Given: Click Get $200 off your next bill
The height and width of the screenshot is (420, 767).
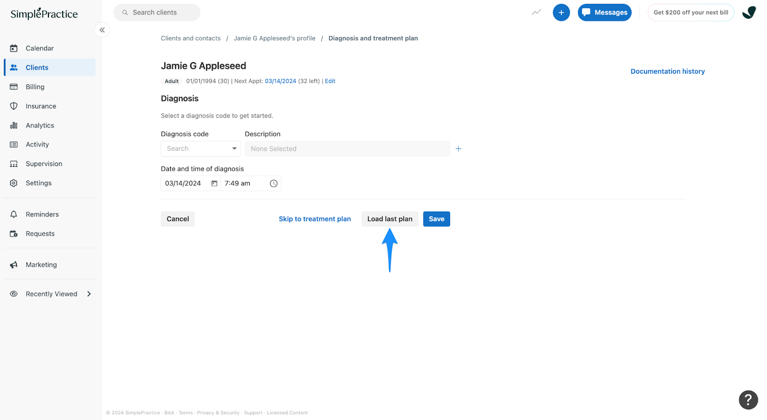Looking at the screenshot, I should (x=691, y=12).
